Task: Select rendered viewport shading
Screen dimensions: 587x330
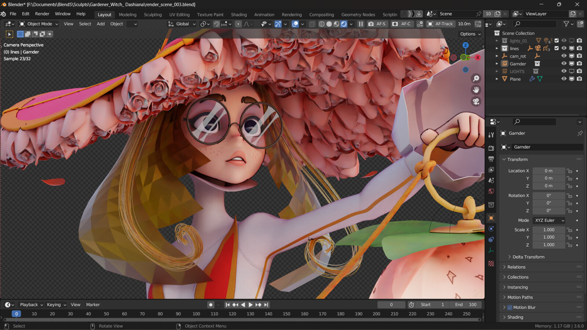Action: click(x=344, y=24)
